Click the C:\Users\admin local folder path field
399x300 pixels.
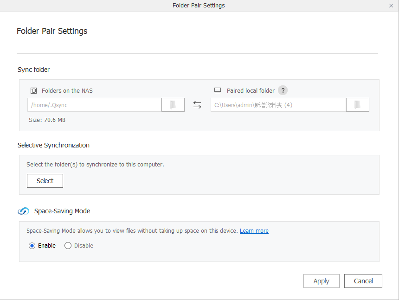[x=278, y=105]
